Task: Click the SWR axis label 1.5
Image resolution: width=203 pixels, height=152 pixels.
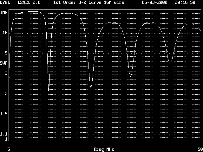Action: pyautogui.click(x=4, y=114)
